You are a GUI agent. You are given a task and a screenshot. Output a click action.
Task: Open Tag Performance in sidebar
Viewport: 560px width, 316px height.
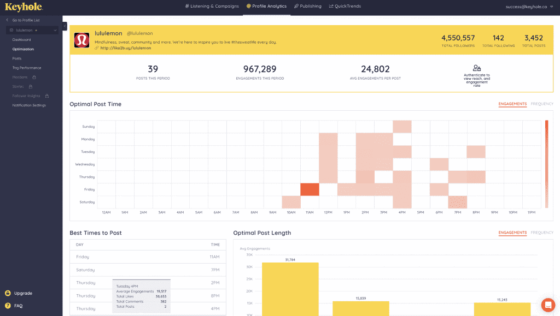(26, 68)
